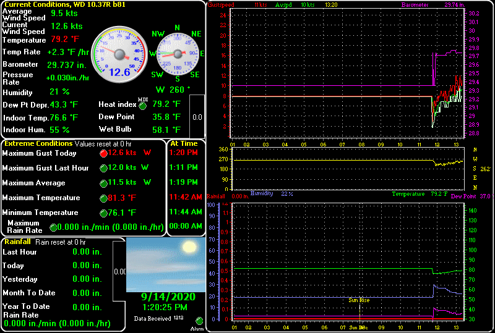The height and width of the screenshot is (333, 495).
Task: Click the wind direction readout W 260°
Action: [173, 90]
